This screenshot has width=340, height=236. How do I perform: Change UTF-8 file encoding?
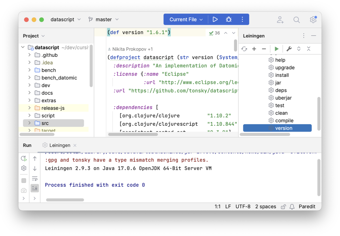(x=243, y=206)
